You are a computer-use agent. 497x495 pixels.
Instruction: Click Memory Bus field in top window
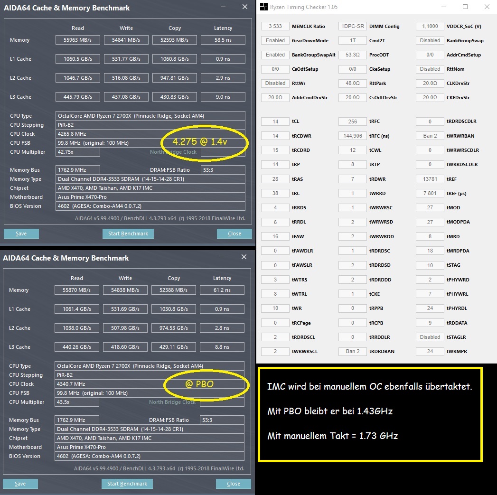[x=78, y=170]
